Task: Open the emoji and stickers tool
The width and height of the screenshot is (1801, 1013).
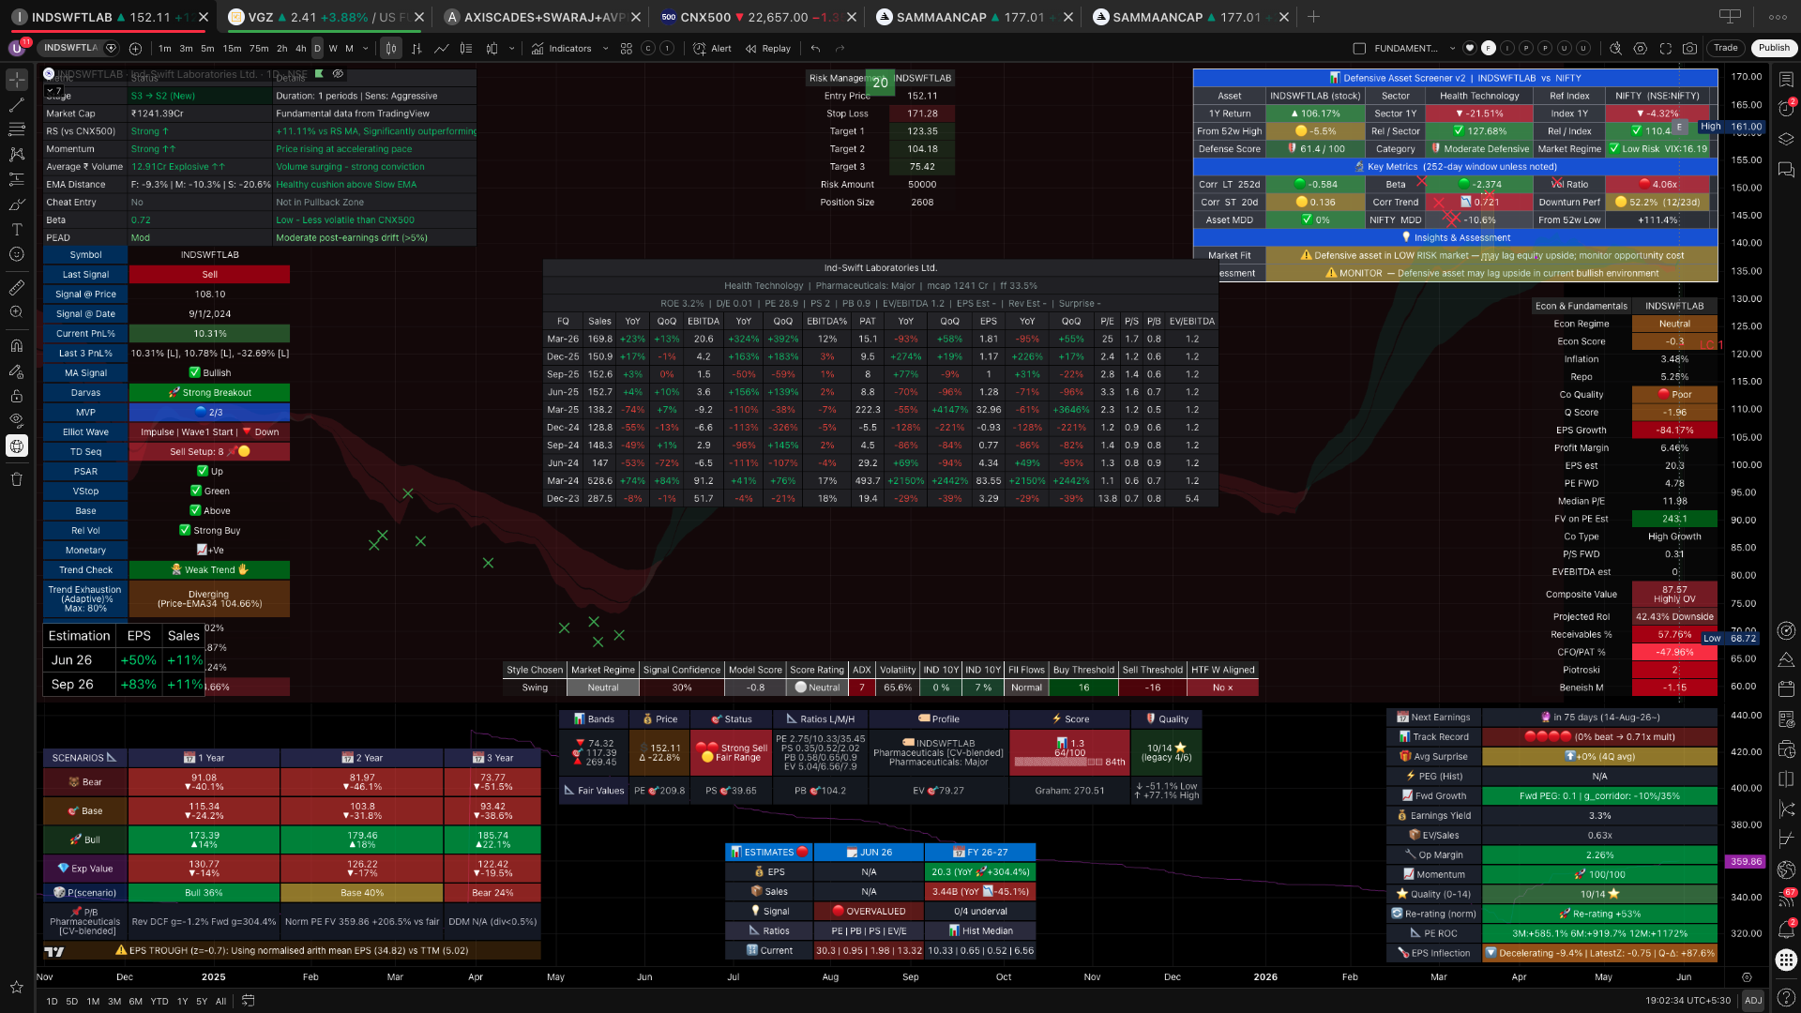Action: click(17, 254)
